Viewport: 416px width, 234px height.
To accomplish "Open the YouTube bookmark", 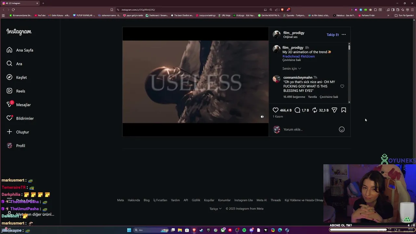I will [x=40, y=15].
